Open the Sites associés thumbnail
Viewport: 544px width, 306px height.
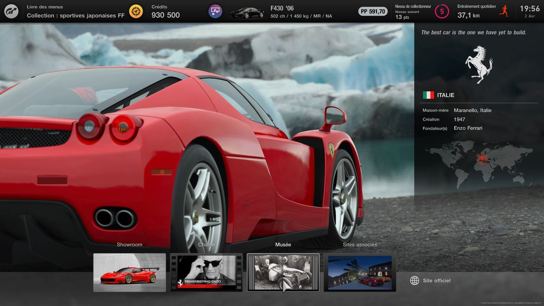pos(360,272)
